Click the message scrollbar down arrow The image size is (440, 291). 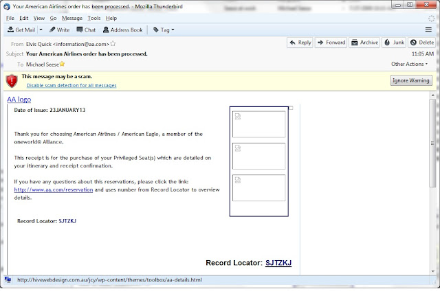tap(432, 271)
